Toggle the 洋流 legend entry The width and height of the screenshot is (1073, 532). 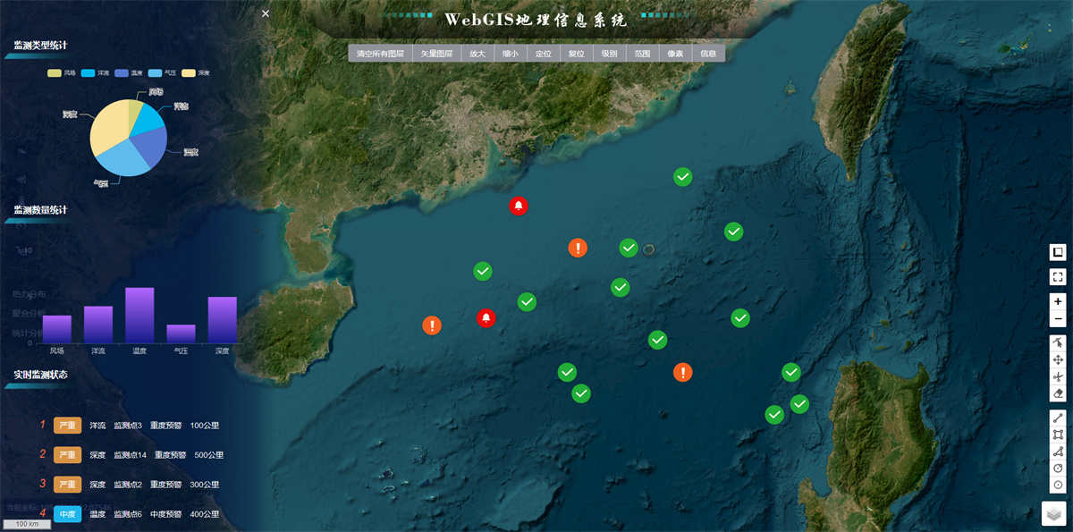tap(96, 72)
